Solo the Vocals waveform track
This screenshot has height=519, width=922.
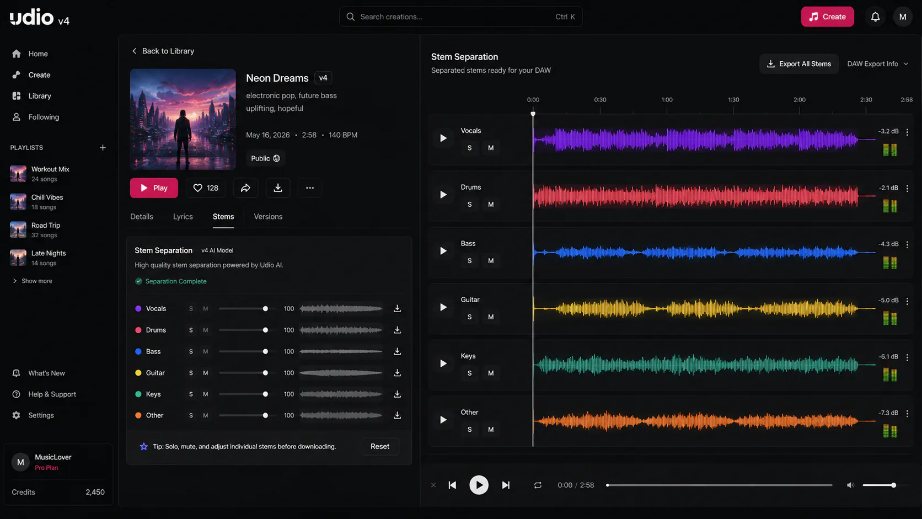(469, 148)
